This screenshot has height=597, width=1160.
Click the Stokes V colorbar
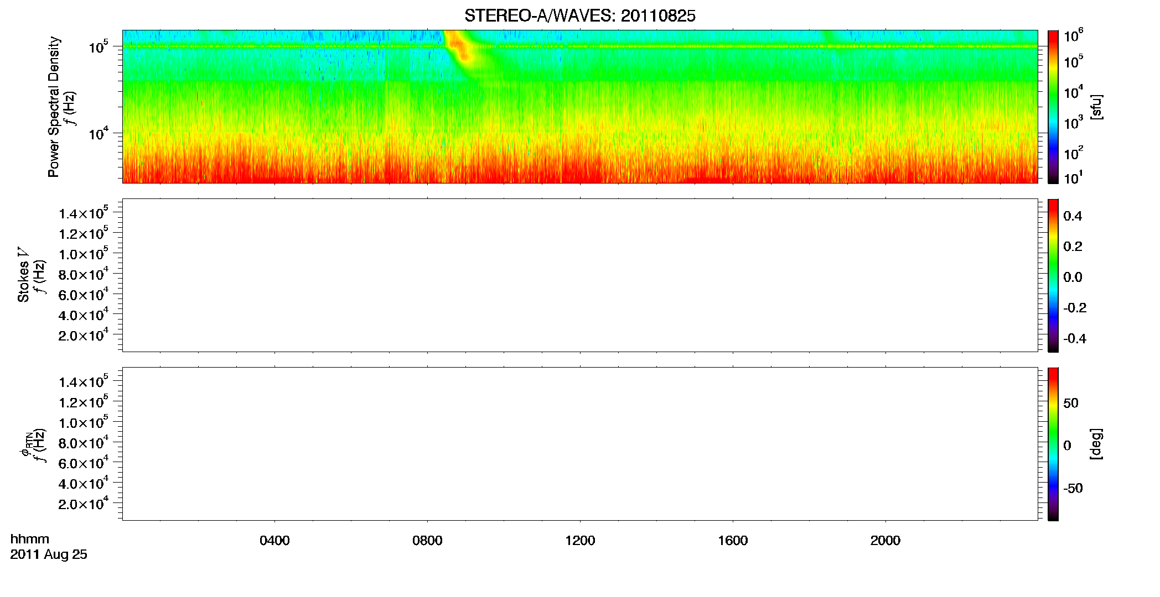[1053, 275]
